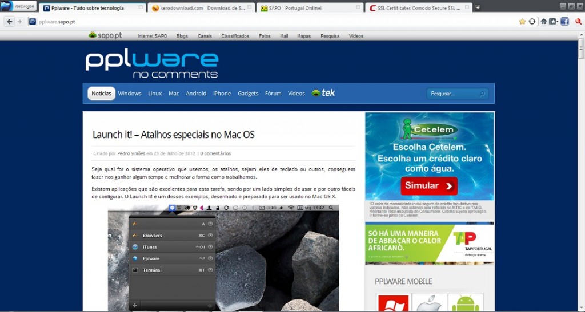The width and height of the screenshot is (585, 312).
Task: Select the Windows navigation item
Action: pyautogui.click(x=130, y=94)
